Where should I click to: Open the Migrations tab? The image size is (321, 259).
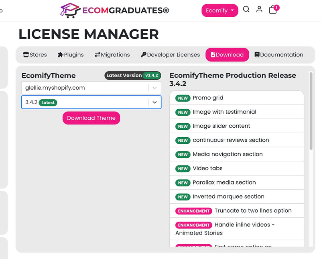[x=112, y=55]
